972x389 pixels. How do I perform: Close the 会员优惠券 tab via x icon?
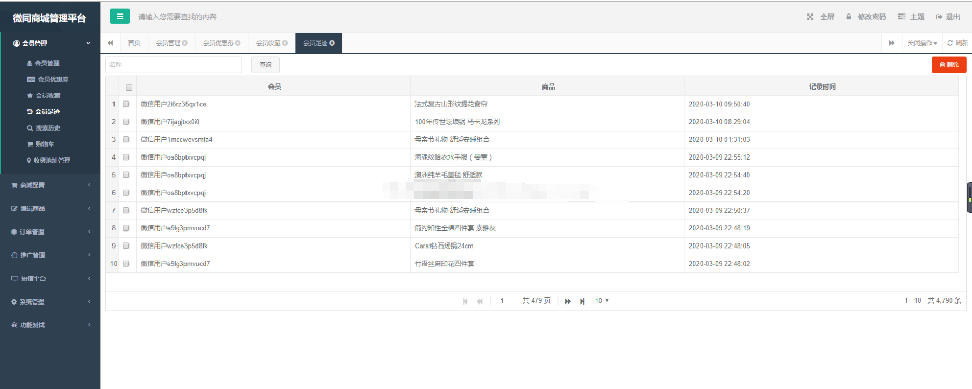click(x=238, y=43)
